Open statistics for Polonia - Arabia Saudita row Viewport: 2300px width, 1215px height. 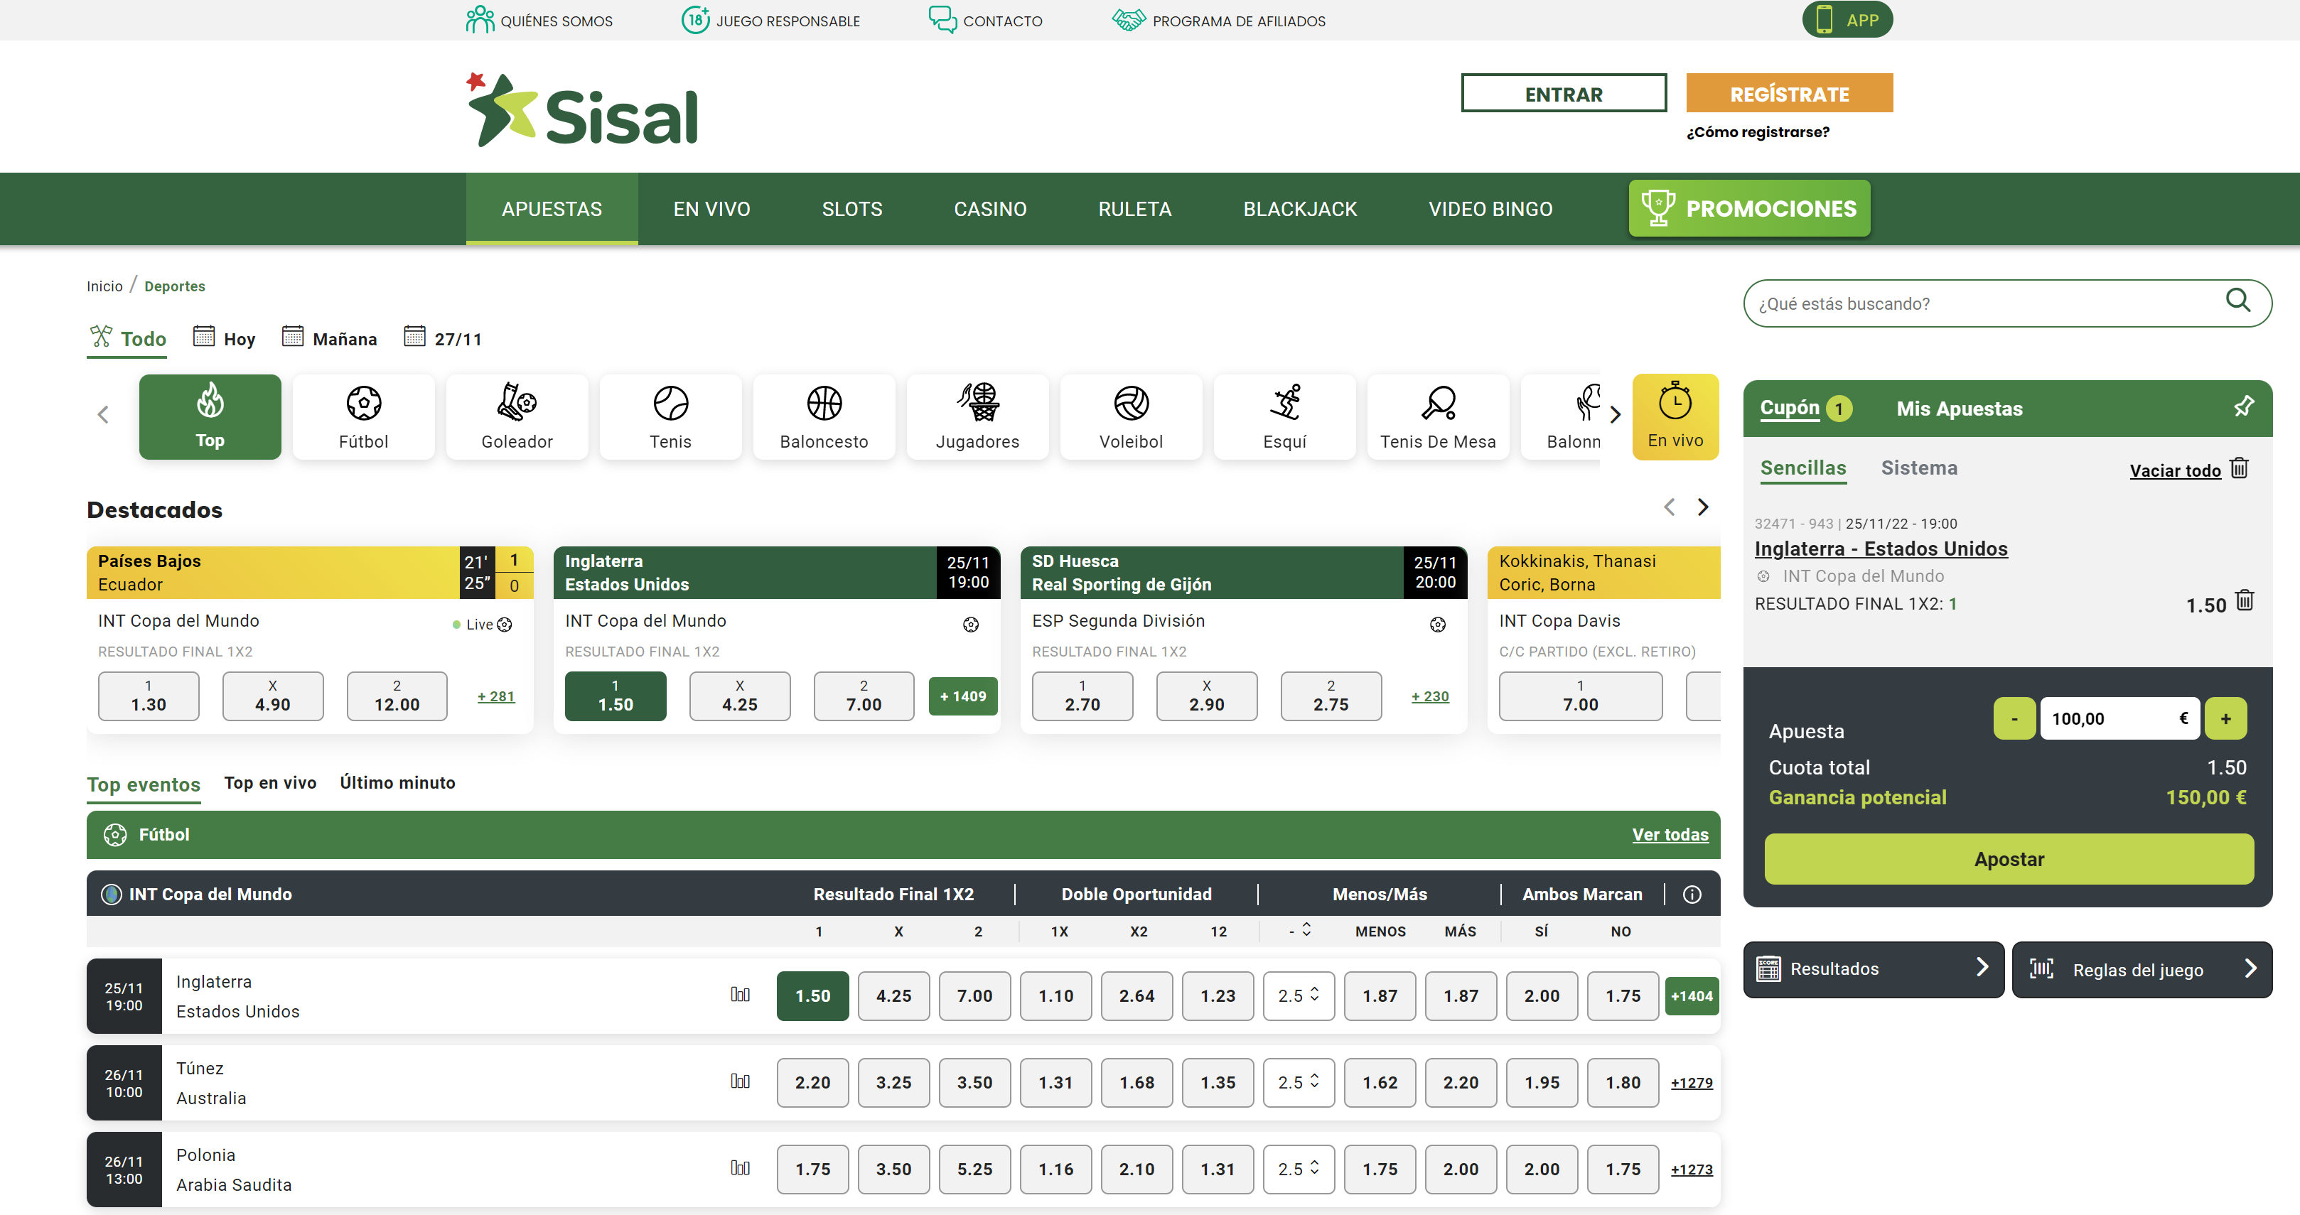point(740,1167)
